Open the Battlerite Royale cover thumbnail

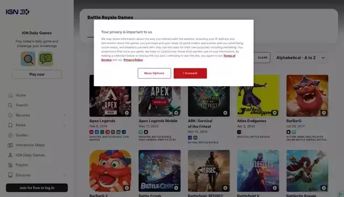(x=307, y=171)
